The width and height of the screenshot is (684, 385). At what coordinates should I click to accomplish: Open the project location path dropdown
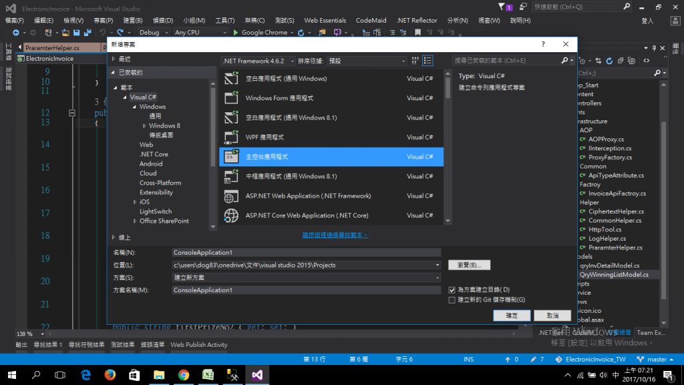tap(437, 265)
